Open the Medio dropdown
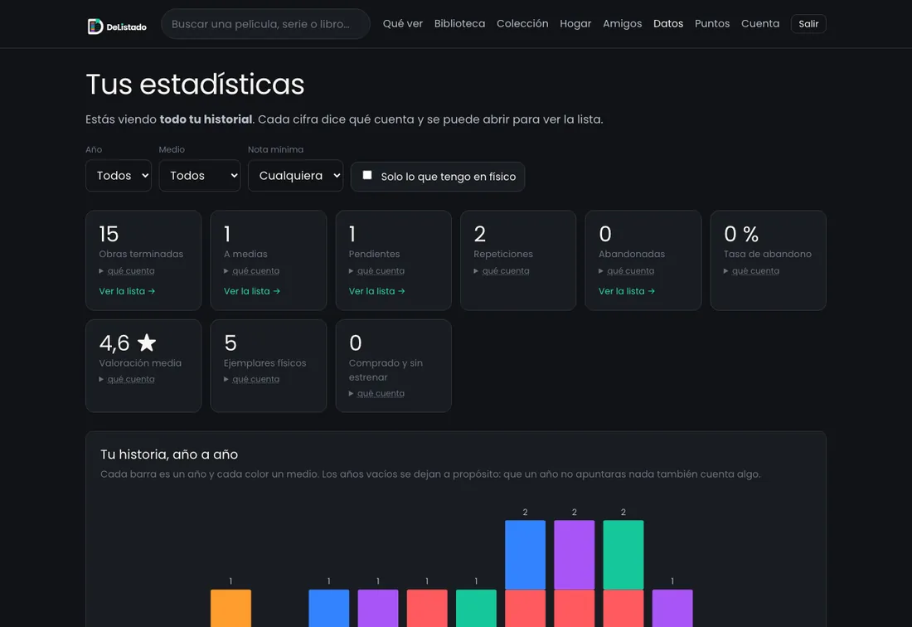 tap(200, 176)
